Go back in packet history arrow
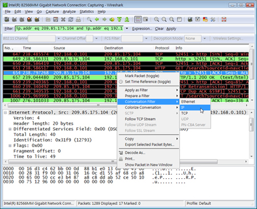Screen dimensions: 257x209 [97, 19]
